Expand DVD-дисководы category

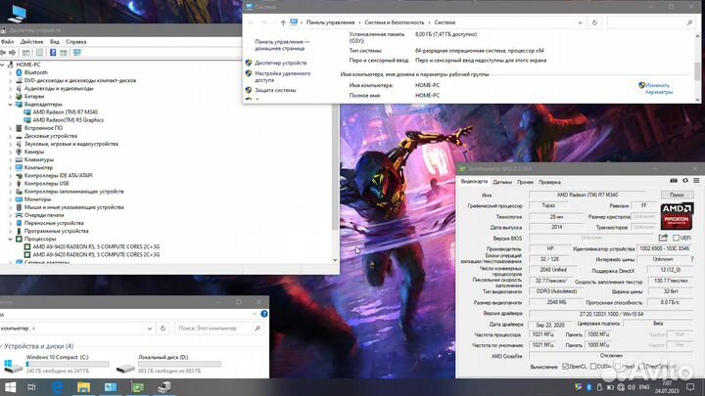click(11, 81)
